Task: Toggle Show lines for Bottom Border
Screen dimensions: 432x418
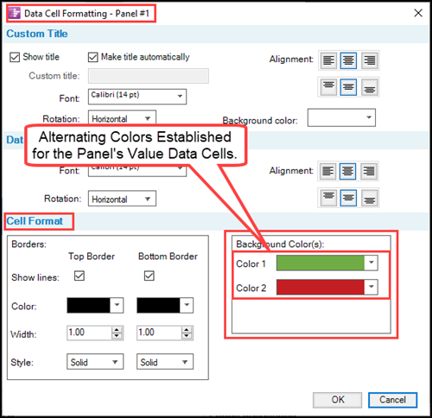Action: coord(149,275)
